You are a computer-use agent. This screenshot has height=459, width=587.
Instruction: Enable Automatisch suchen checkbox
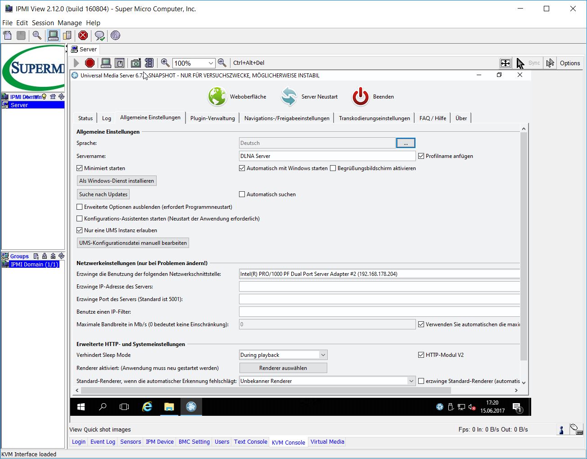point(242,194)
